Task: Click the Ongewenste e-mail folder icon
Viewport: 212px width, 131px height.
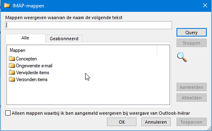Action: coord(12,65)
